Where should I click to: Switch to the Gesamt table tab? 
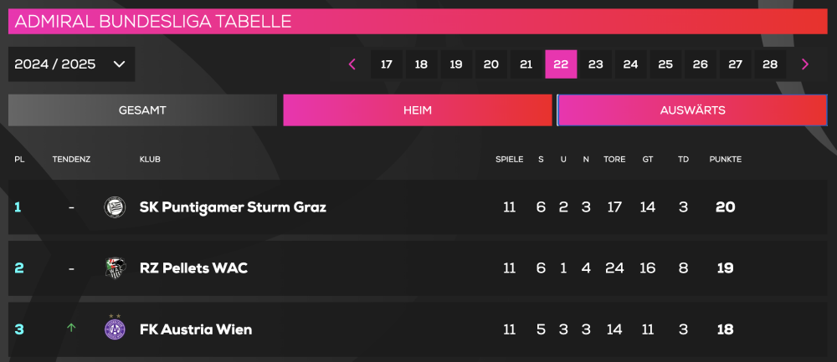142,110
